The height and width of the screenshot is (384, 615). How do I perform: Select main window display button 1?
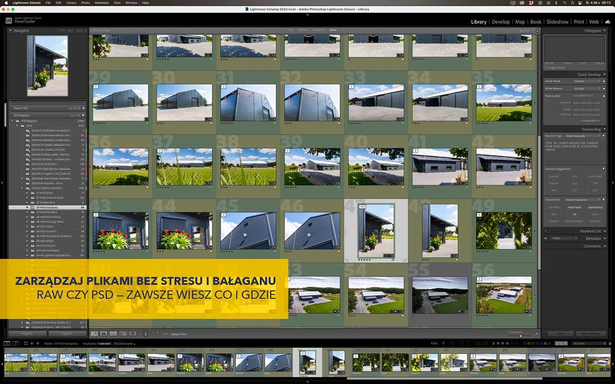click(x=7, y=343)
